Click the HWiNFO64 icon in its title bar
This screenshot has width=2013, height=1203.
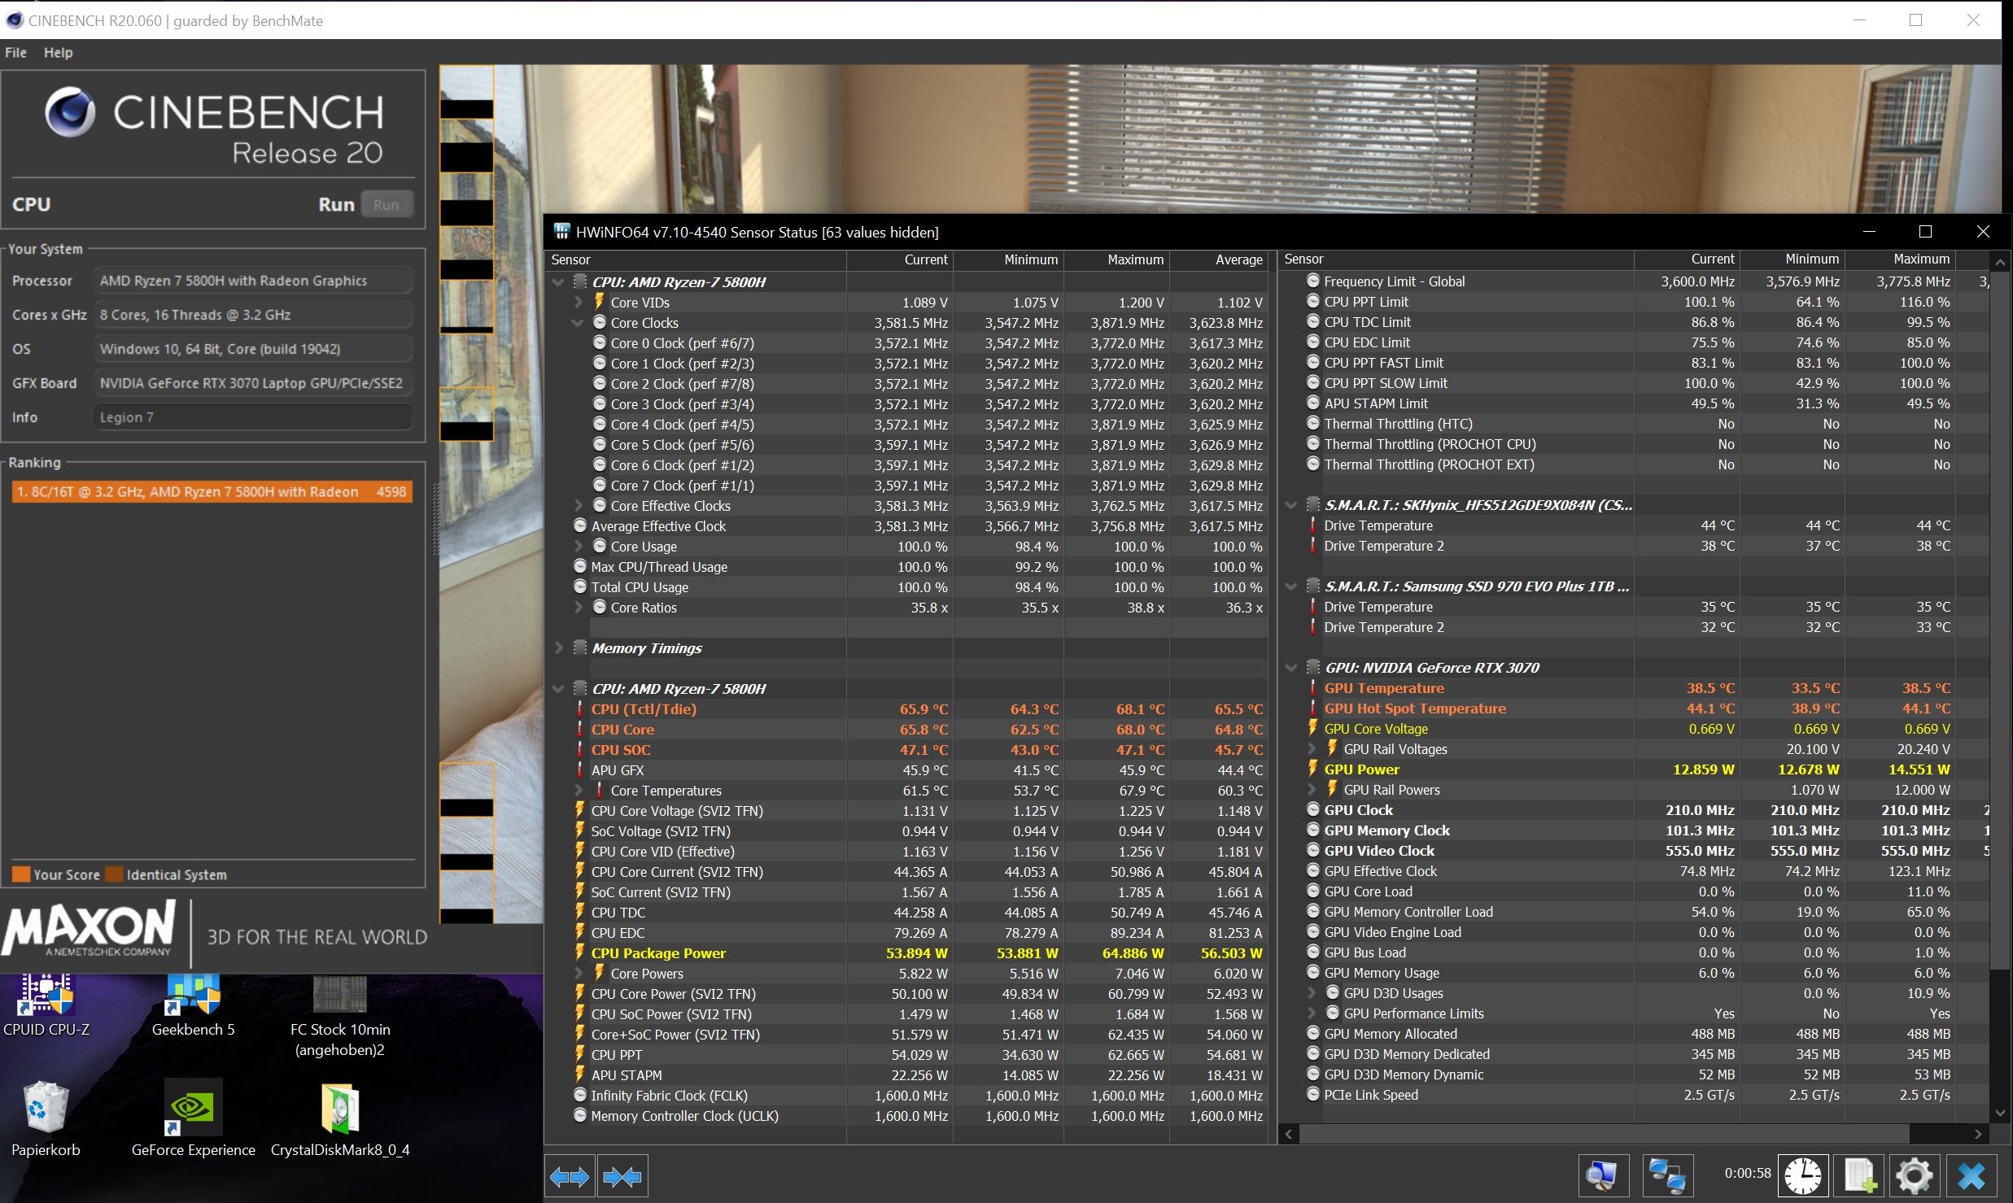point(561,232)
